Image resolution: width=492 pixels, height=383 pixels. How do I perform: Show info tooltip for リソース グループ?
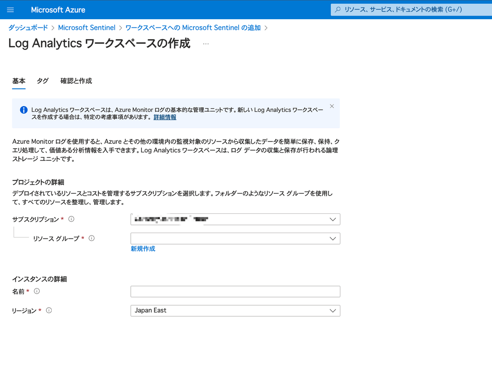(x=91, y=238)
